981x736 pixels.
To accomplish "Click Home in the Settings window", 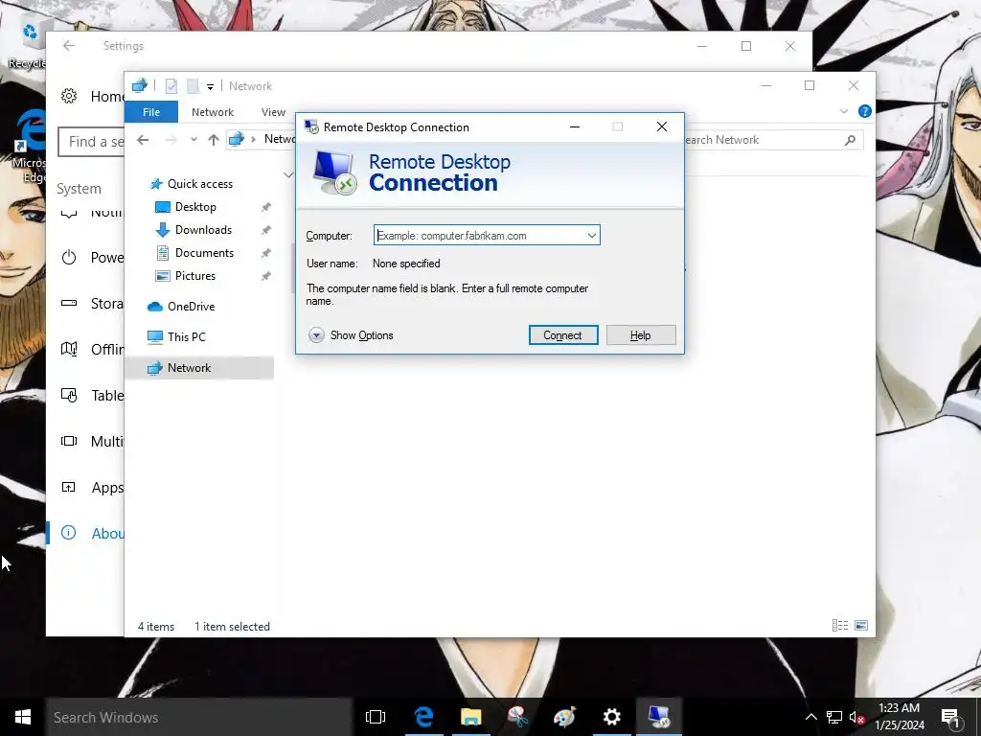I will [x=93, y=97].
